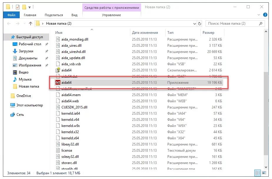This screenshot has height=179, width=272.
Task: Click Properties quick access toolbar icon
Action: (18, 7)
